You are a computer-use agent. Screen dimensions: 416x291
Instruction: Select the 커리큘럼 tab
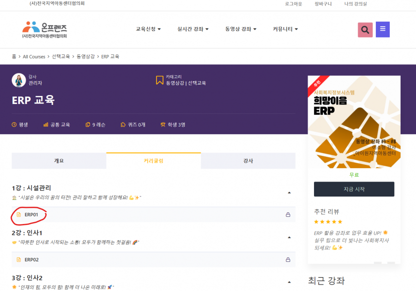[x=154, y=161]
